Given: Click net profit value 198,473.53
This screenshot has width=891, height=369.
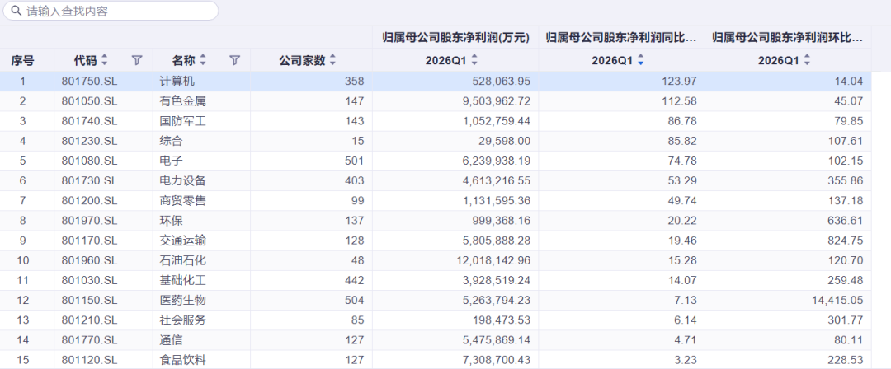Looking at the screenshot, I should 502,320.
